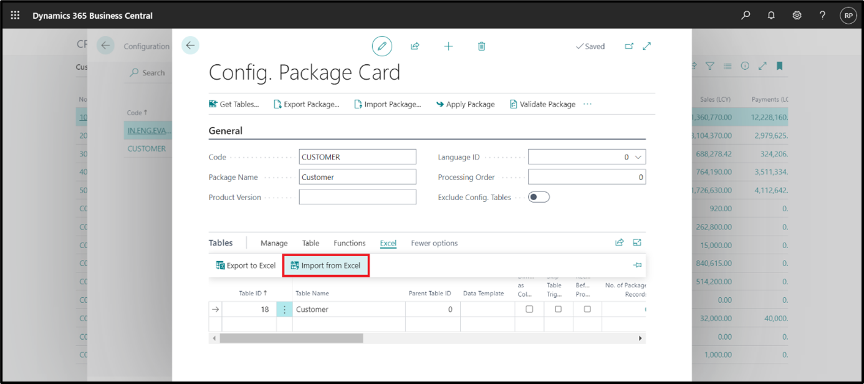Check the 'Bef... Pro...' checkbox for Customer
The height and width of the screenshot is (384, 864).
coord(587,309)
